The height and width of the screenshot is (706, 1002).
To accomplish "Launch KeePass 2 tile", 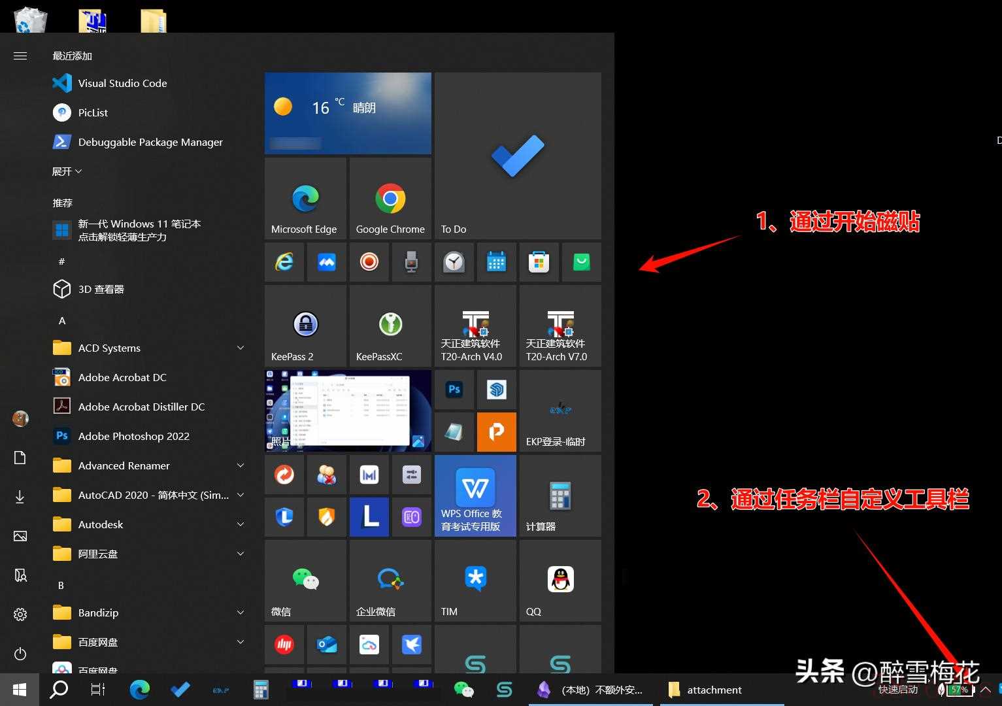I will point(305,326).
